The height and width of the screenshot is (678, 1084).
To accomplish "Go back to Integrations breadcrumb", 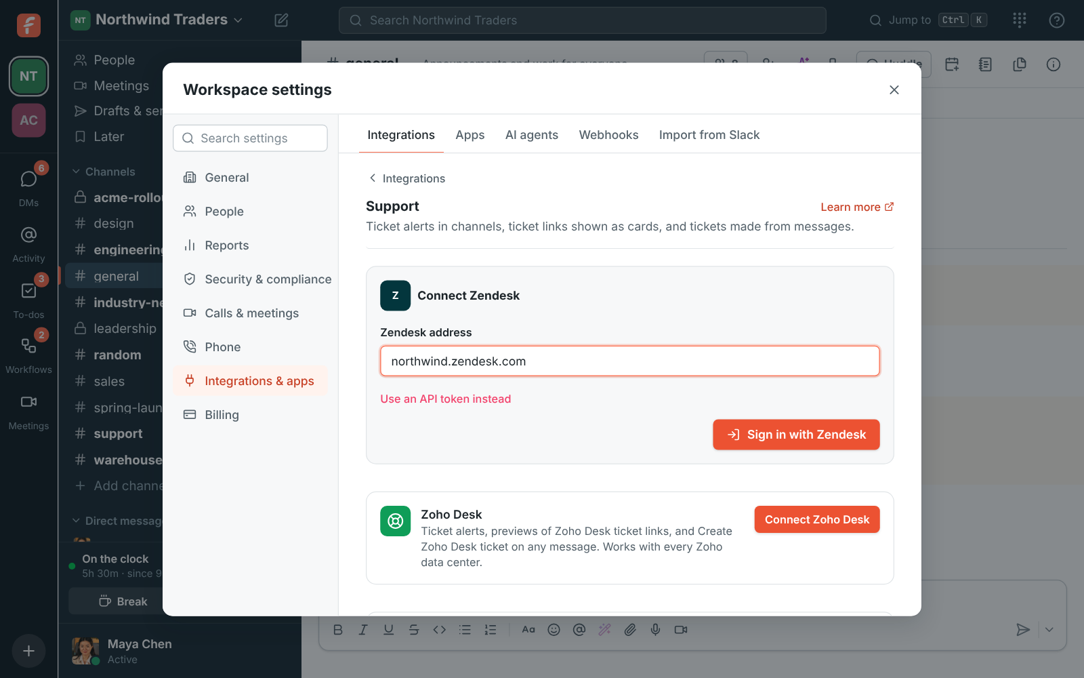I will tap(406, 178).
